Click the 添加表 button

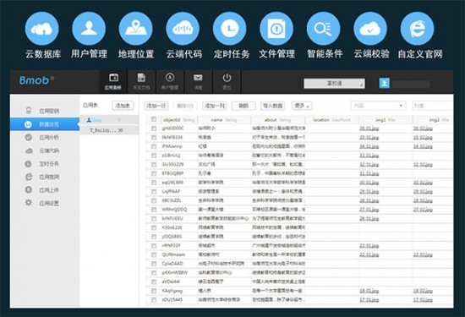coord(123,106)
